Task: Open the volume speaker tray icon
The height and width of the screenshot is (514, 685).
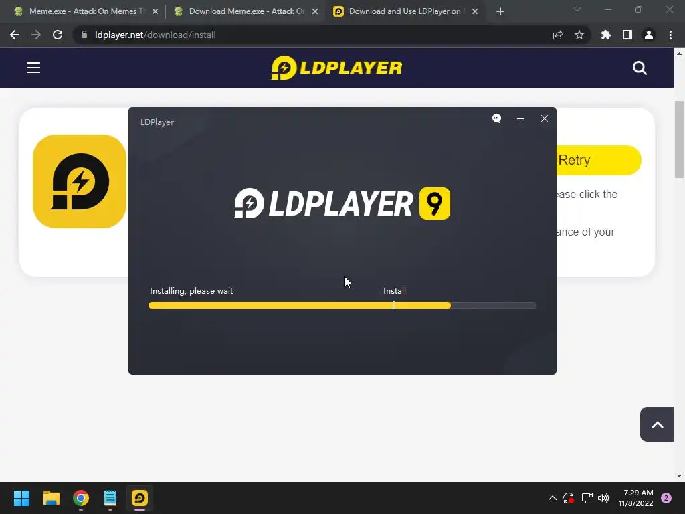Action: click(x=603, y=498)
